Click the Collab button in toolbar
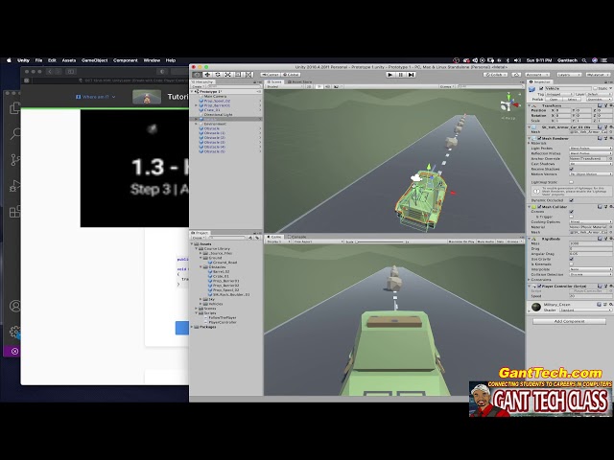The height and width of the screenshot is (460, 614). point(495,75)
